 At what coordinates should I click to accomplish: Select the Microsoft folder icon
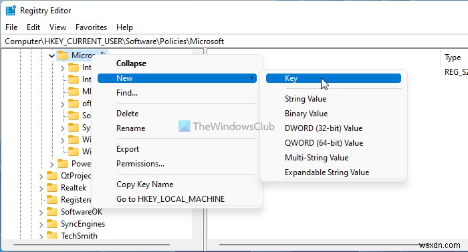click(63, 55)
